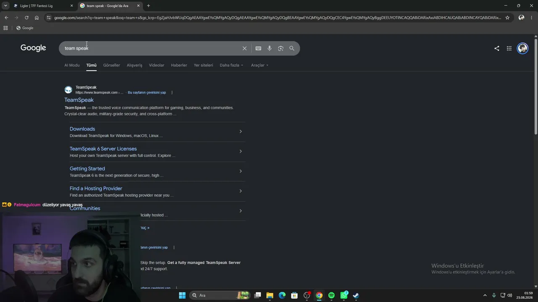Image resolution: width=538 pixels, height=302 pixels.
Task: Open WhatsApp from the taskbar
Action: pyautogui.click(x=344, y=295)
